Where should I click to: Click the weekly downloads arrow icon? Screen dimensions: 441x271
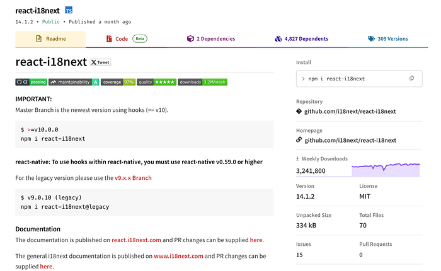tap(297, 158)
